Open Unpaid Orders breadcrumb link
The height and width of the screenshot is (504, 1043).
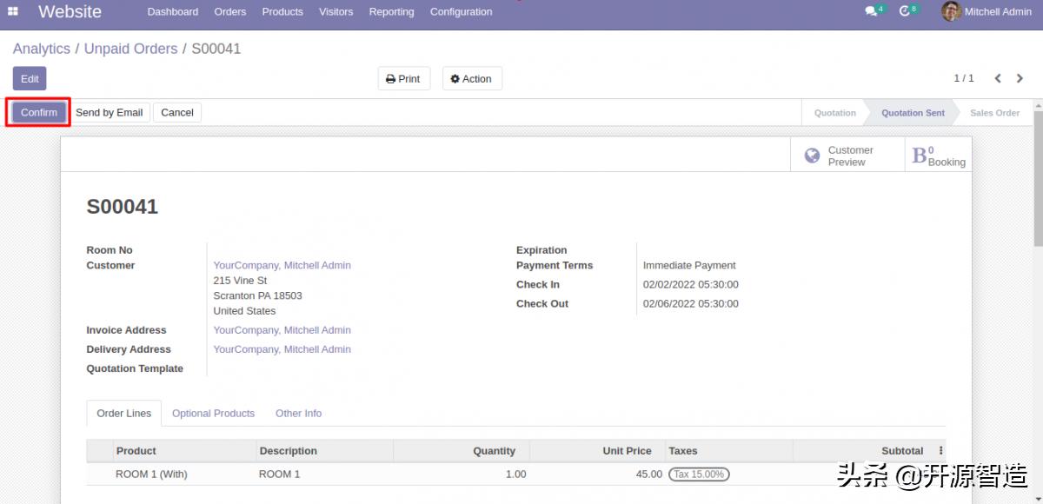click(x=130, y=50)
